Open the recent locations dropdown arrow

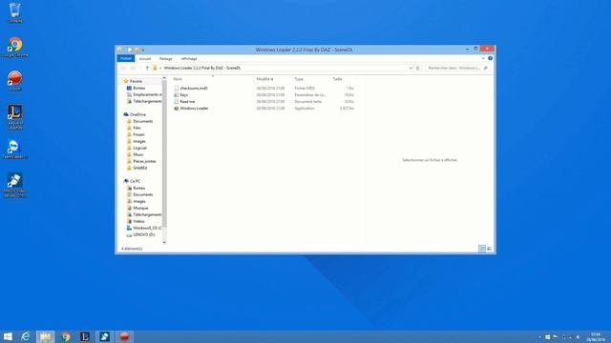(x=140, y=68)
